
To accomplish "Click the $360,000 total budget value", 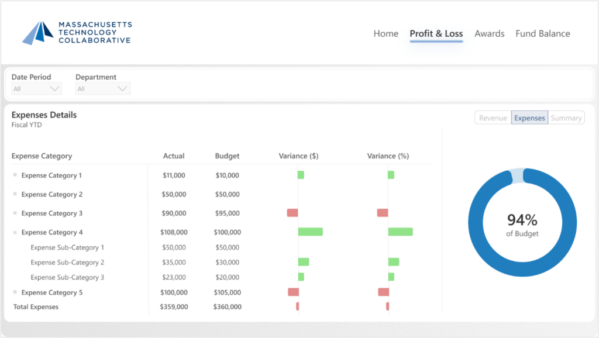I will point(228,306).
